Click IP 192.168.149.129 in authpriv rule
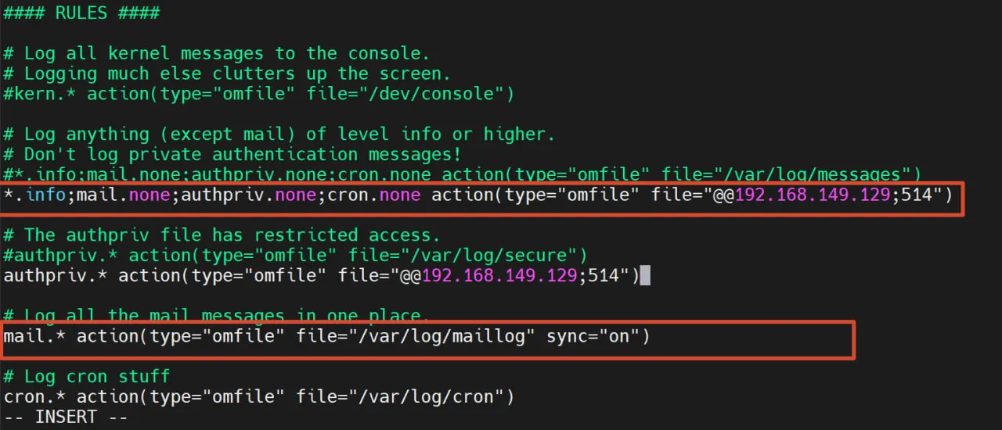1002x430 pixels. 500,274
